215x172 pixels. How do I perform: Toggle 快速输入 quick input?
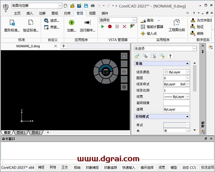point(129,167)
